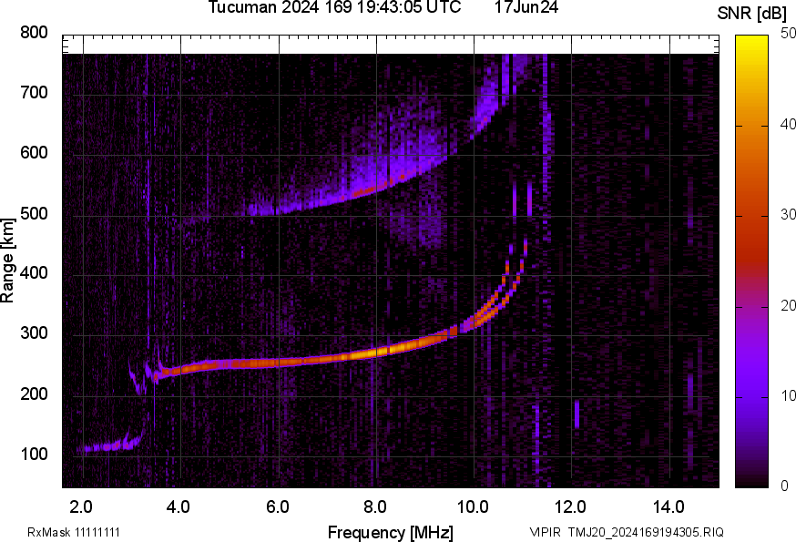Click the 14.0 tick on the frequency axis
Viewport: 796px width, 542px height.
(668, 506)
